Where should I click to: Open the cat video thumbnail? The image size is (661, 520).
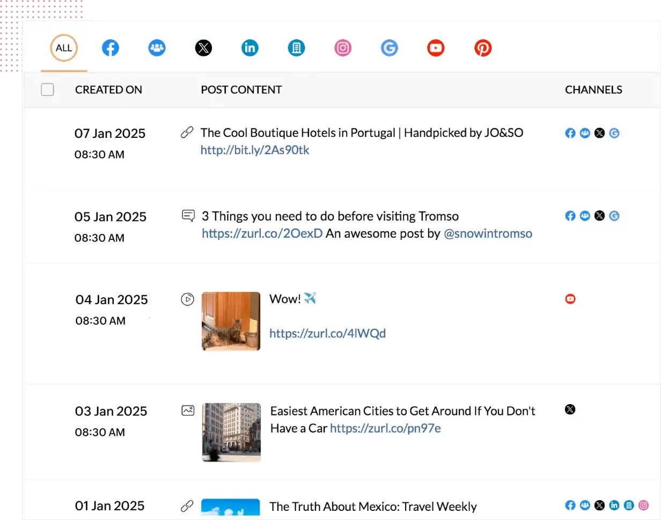tap(231, 321)
